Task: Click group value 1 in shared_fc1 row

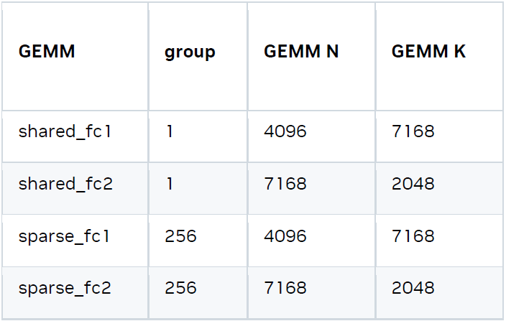Action: 170,131
